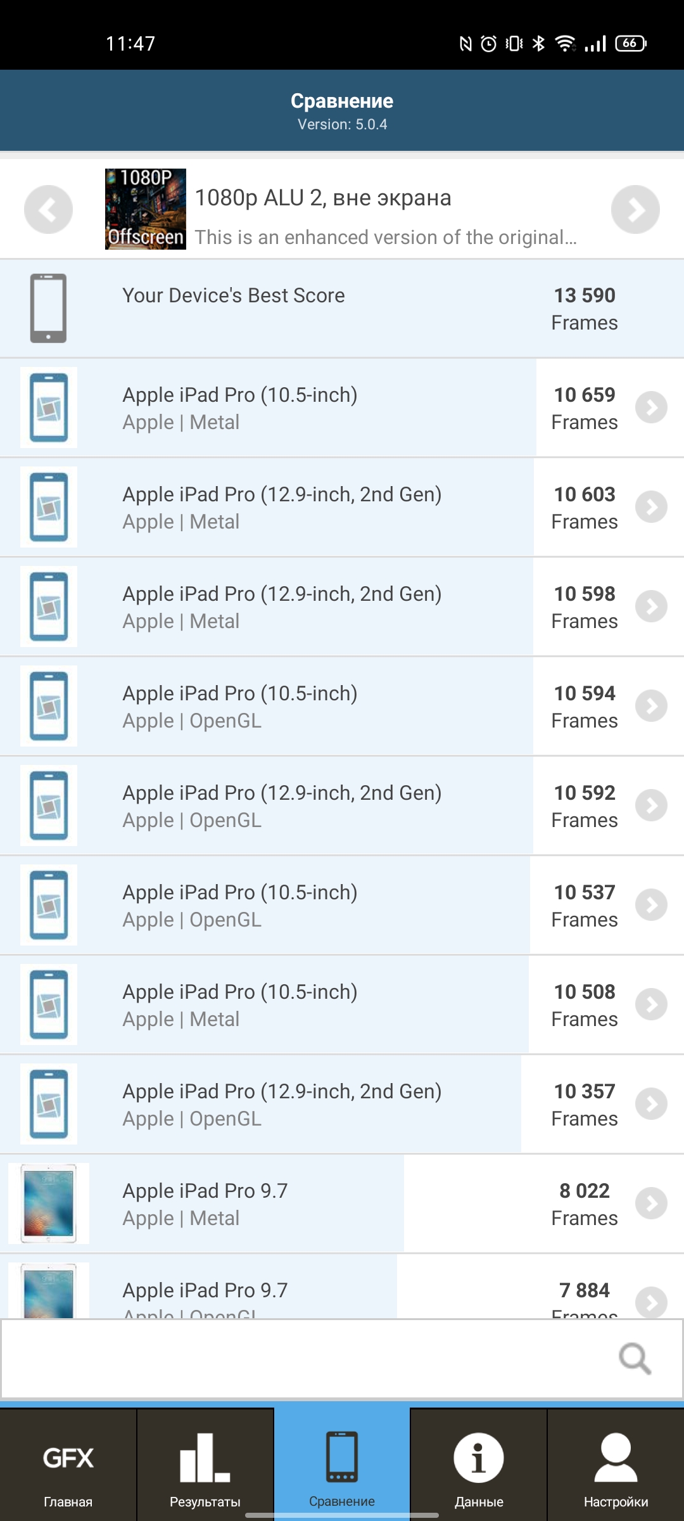684x1521 pixels.
Task: Go to next benchmark test arrow
Action: tap(635, 209)
